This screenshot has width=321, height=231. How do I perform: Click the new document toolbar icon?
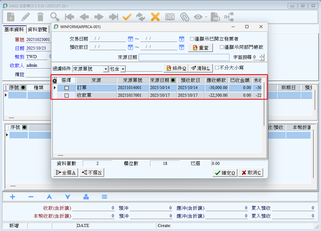(11, 17)
